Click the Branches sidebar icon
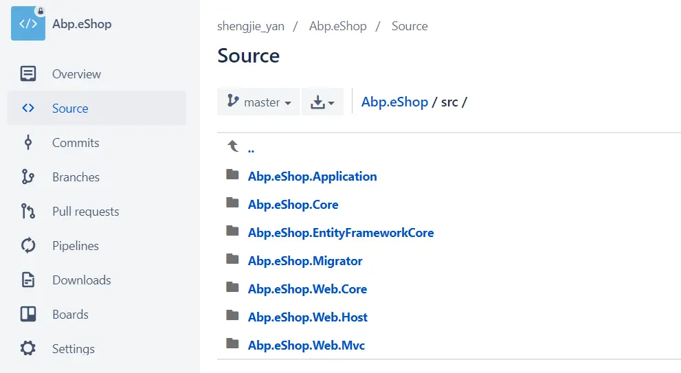 tap(28, 177)
